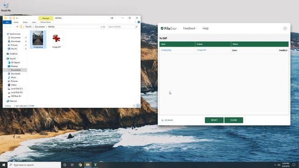This screenshot has height=168, width=299.
Task: Click the Explorer help question-mark icon
Action: [x=139, y=22]
